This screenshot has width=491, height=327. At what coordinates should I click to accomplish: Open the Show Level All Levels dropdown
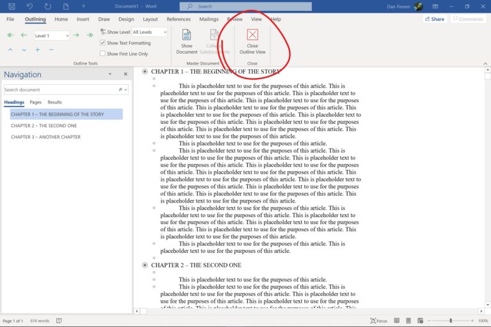point(150,32)
